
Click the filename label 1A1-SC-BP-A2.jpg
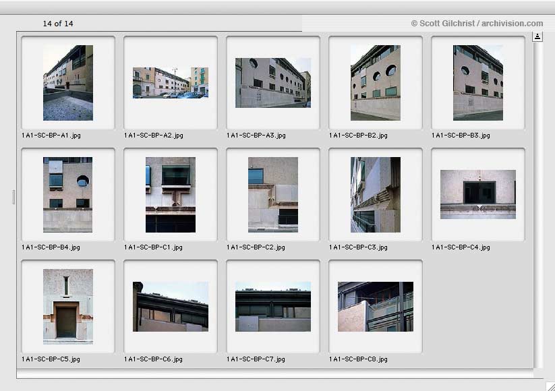tap(154, 136)
